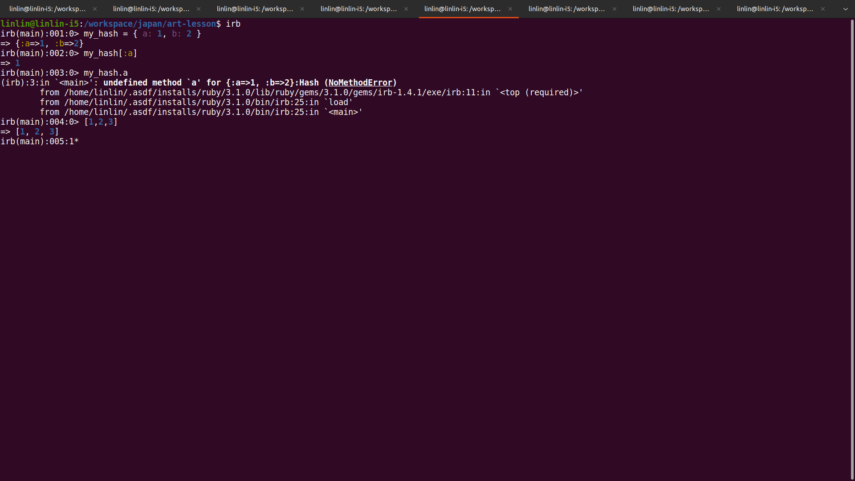Click the my_hash variable on line 001
The height and width of the screenshot is (481, 855).
pos(100,33)
